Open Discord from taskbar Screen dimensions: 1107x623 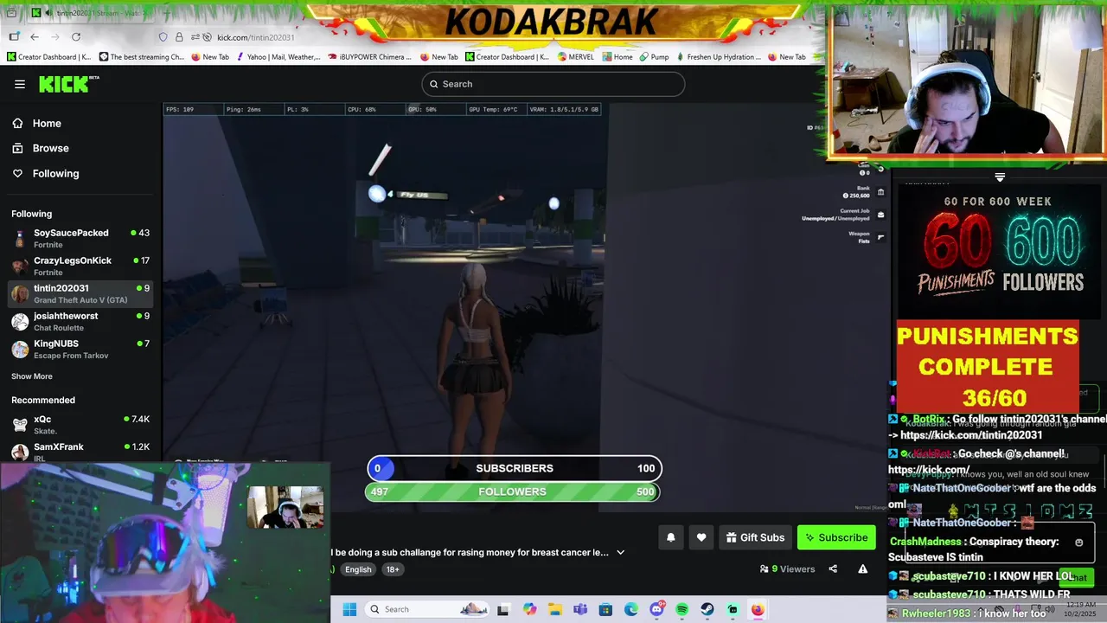[656, 609]
